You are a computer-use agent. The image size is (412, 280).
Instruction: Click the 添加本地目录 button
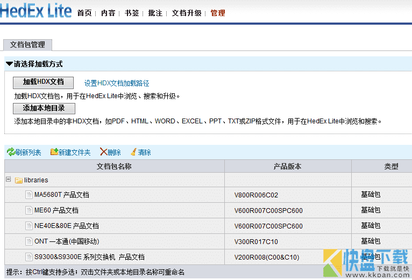[x=44, y=108]
